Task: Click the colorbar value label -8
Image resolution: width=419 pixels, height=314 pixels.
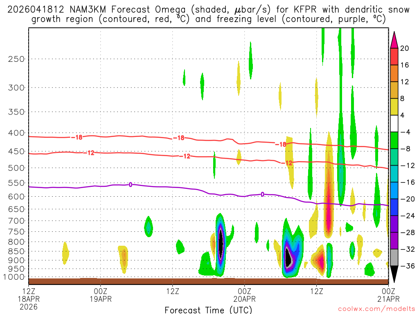Action: coord(405,149)
